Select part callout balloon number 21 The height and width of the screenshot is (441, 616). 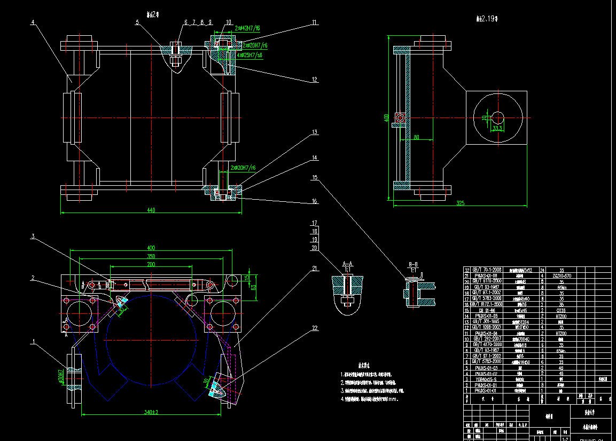(x=314, y=269)
